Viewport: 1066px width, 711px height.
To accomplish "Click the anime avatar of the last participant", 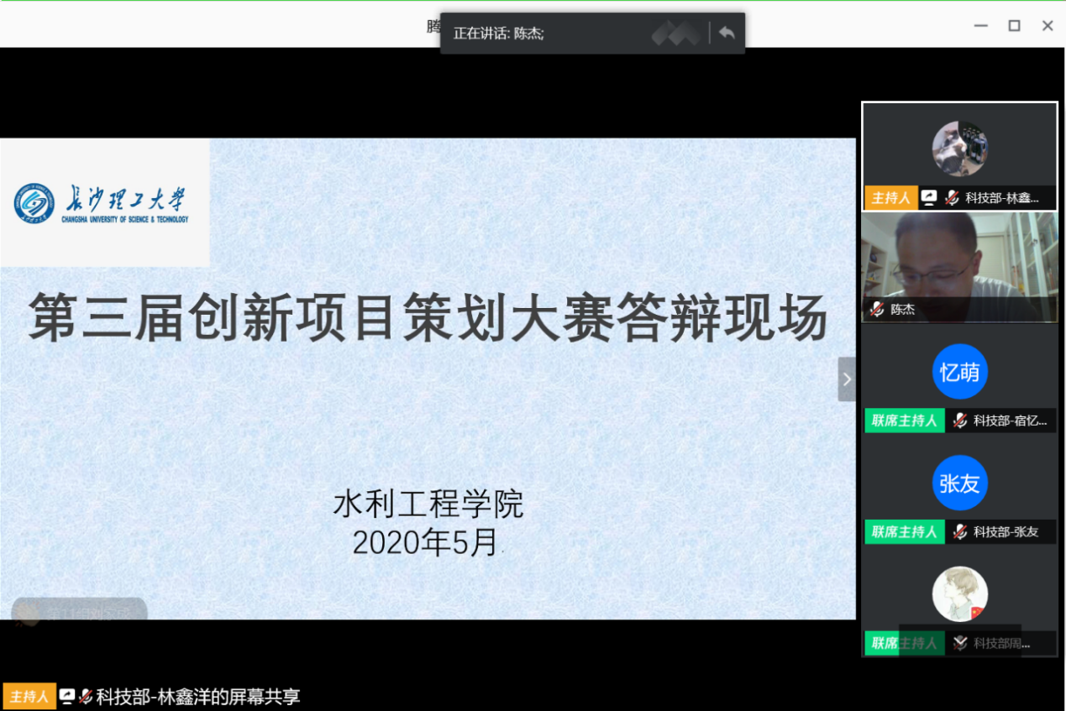I will pyautogui.click(x=959, y=593).
